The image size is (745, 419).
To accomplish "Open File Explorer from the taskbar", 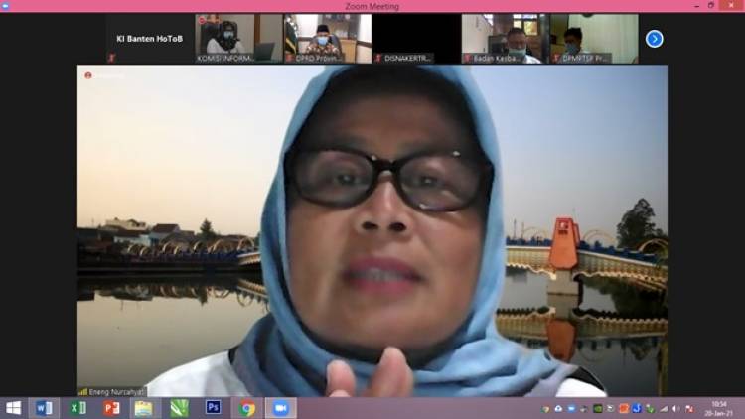I will pos(143,408).
